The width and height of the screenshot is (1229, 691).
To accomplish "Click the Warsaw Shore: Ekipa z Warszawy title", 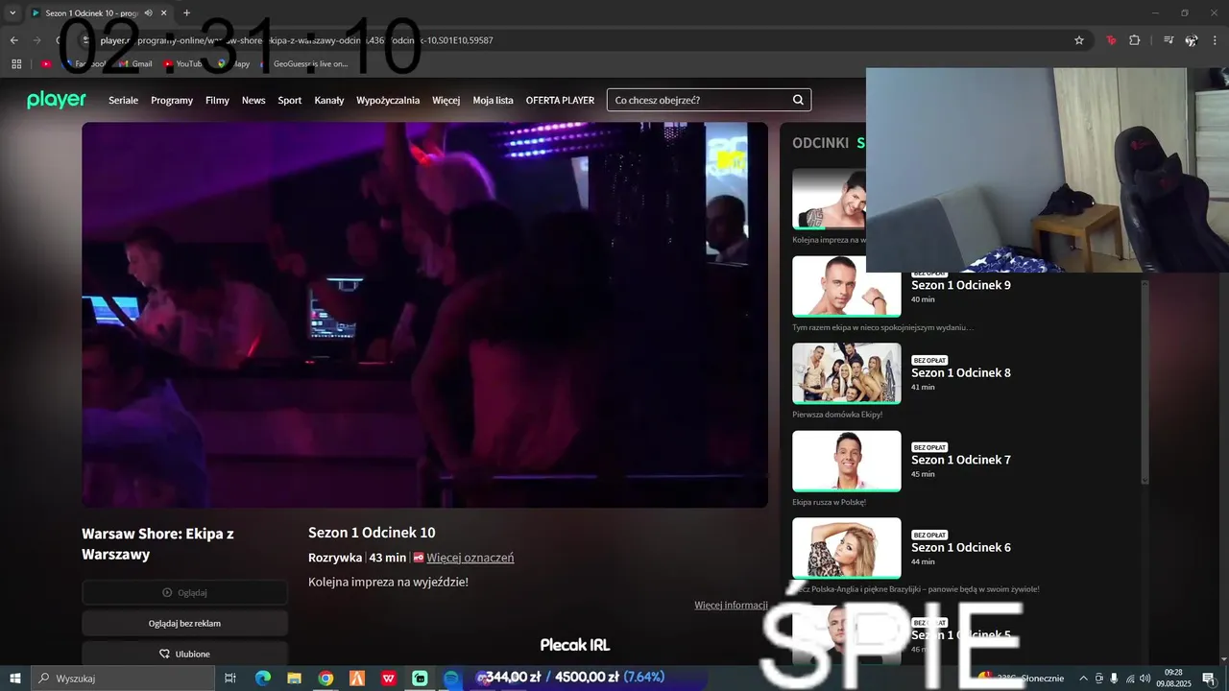I will coord(157,543).
